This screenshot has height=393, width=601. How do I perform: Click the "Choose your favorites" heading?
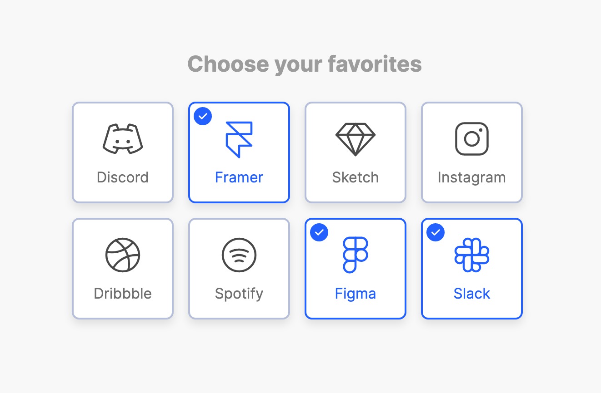click(305, 64)
